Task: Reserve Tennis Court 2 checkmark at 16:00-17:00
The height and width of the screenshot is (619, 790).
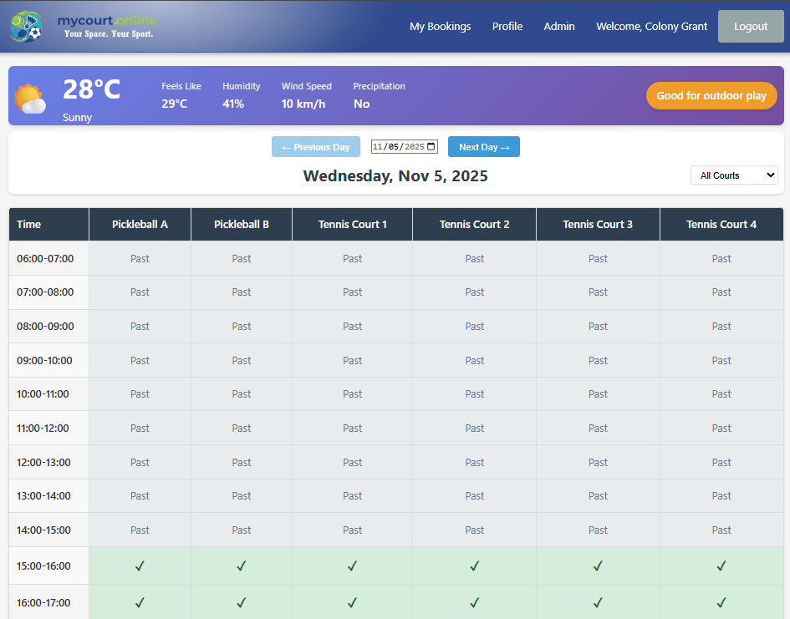Action: click(474, 602)
